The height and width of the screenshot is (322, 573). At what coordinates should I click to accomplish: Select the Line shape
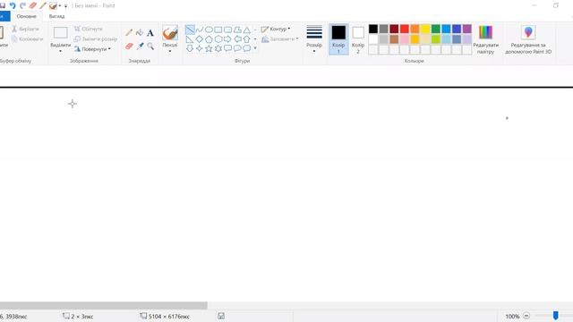(190, 30)
